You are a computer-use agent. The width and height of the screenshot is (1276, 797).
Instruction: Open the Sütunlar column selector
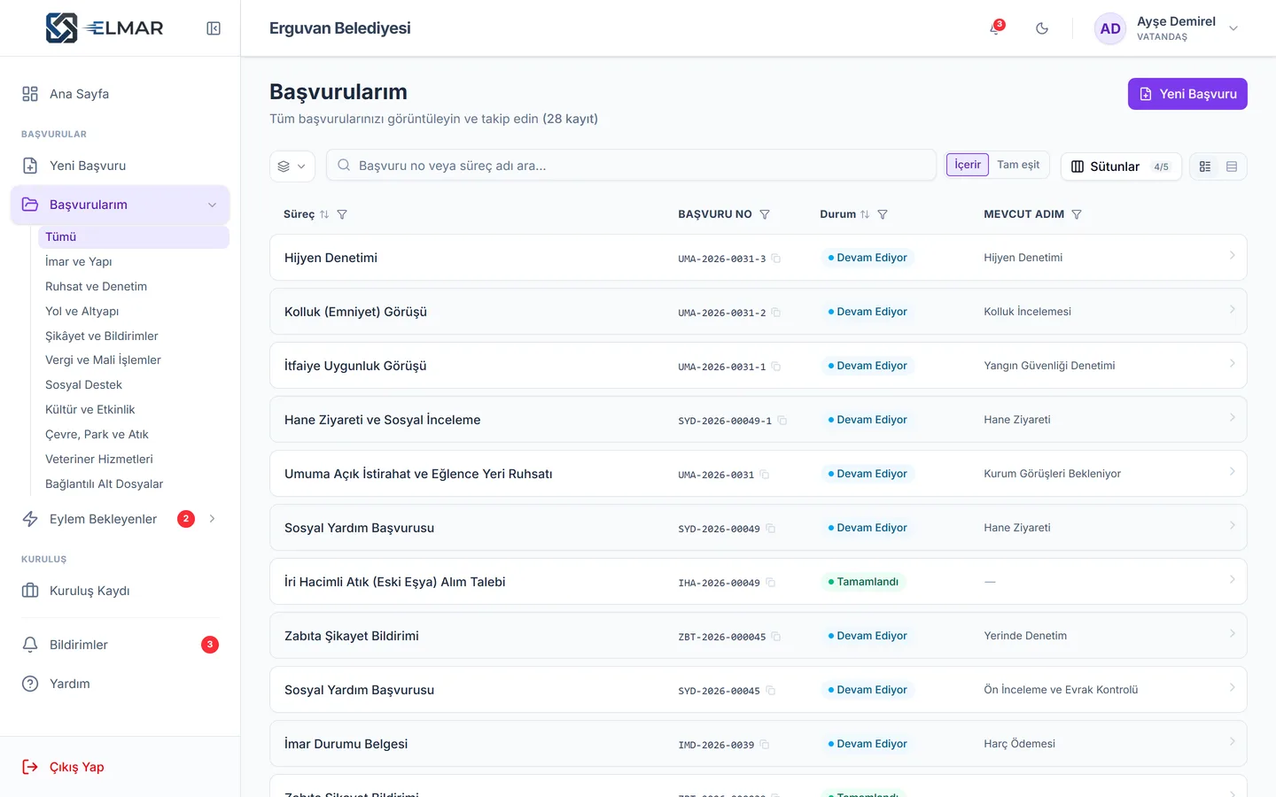[1121, 166]
